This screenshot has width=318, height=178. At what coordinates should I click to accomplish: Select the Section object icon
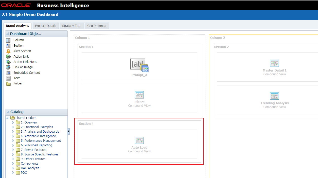pos(8,45)
